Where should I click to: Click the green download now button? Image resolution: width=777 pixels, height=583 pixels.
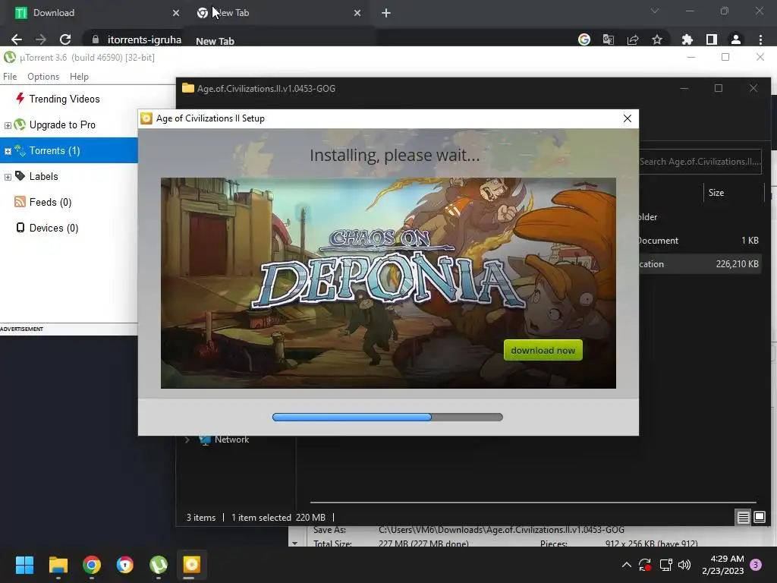tap(543, 350)
